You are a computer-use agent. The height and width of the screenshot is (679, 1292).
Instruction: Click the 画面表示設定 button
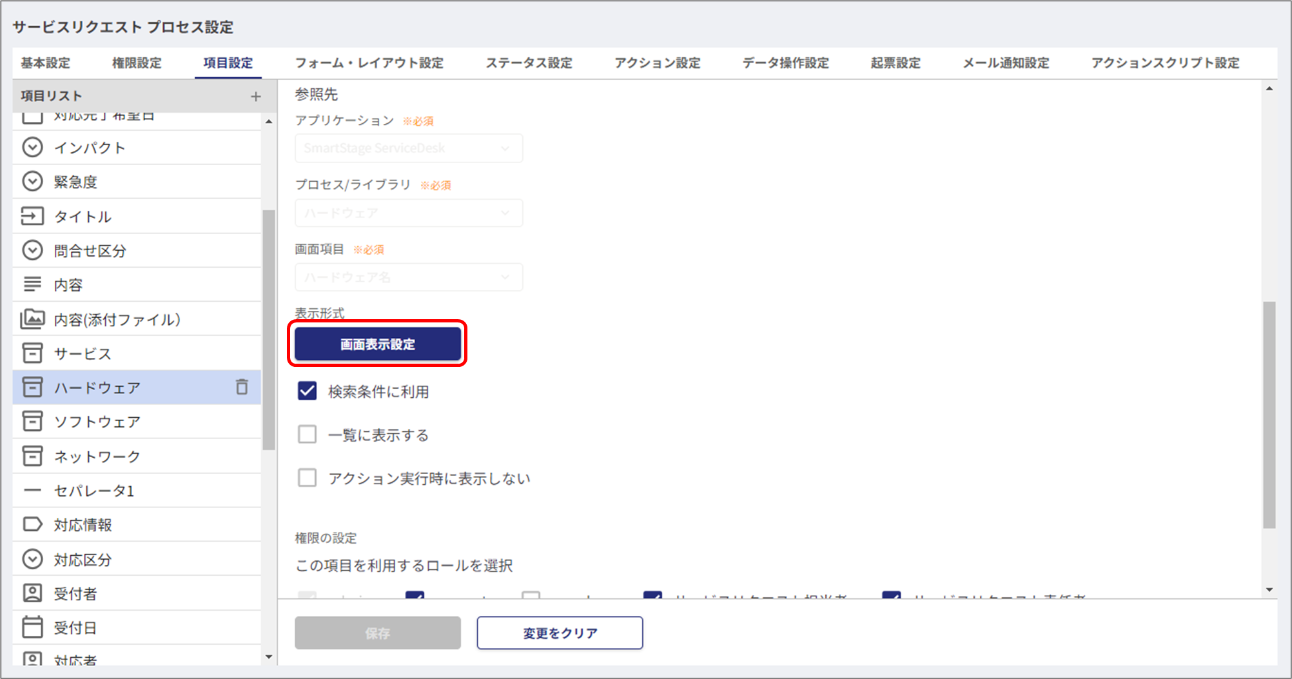tap(377, 344)
